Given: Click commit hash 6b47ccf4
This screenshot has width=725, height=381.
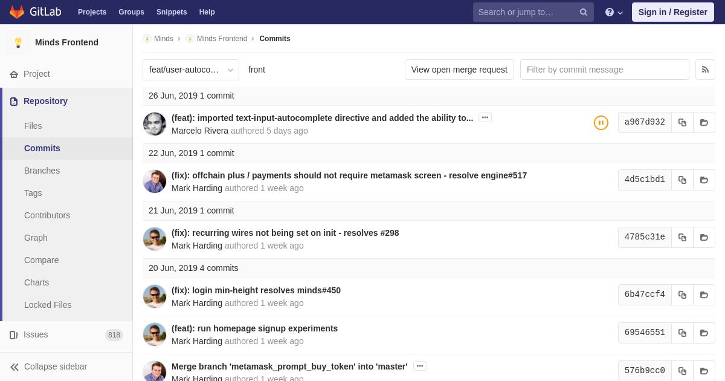Looking at the screenshot, I should [x=645, y=295].
